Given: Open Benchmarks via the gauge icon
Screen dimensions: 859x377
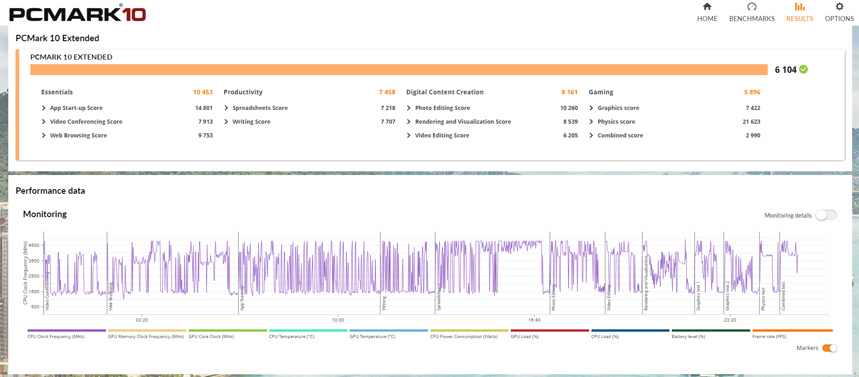Looking at the screenshot, I should 752,7.
